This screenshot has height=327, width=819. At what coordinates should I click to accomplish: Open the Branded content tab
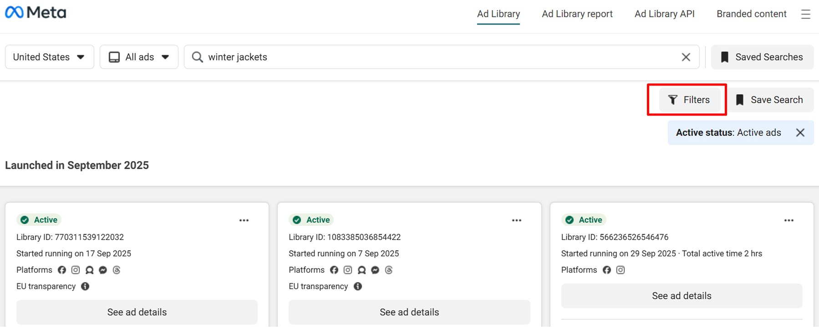point(751,14)
